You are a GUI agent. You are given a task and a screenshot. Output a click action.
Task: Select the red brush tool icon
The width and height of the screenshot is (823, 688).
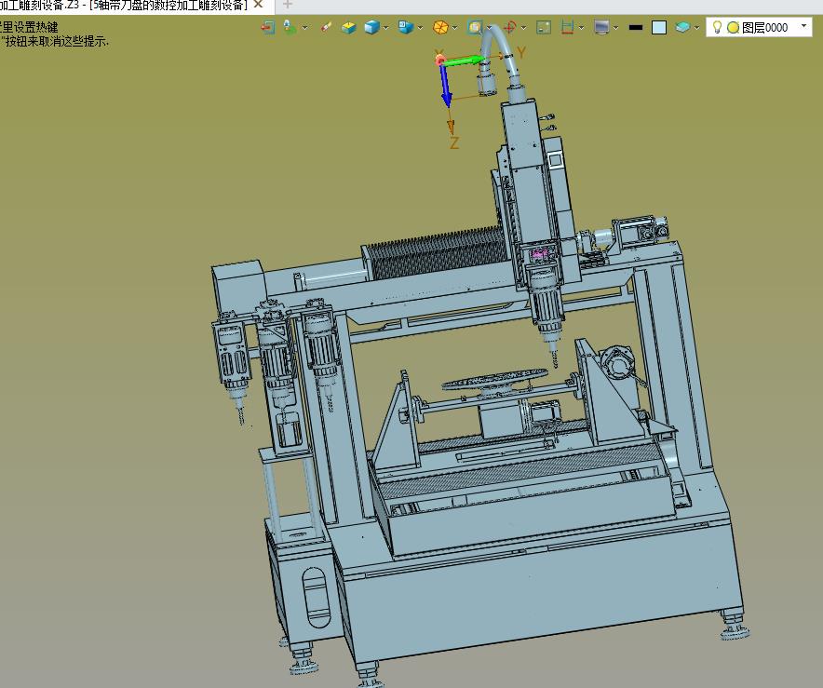coord(326,27)
